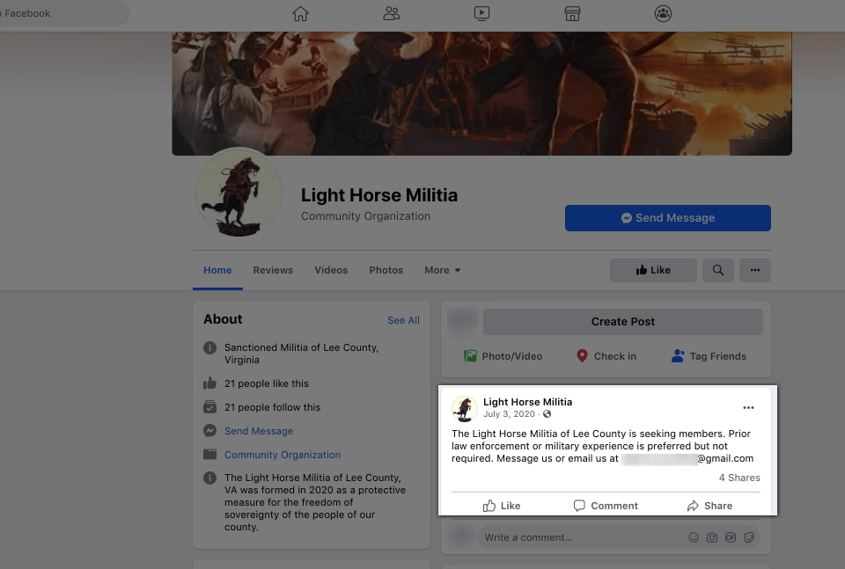Screen dimensions: 845x569
Task: Select the Tag Friends icon under Create Post
Action: click(x=677, y=356)
